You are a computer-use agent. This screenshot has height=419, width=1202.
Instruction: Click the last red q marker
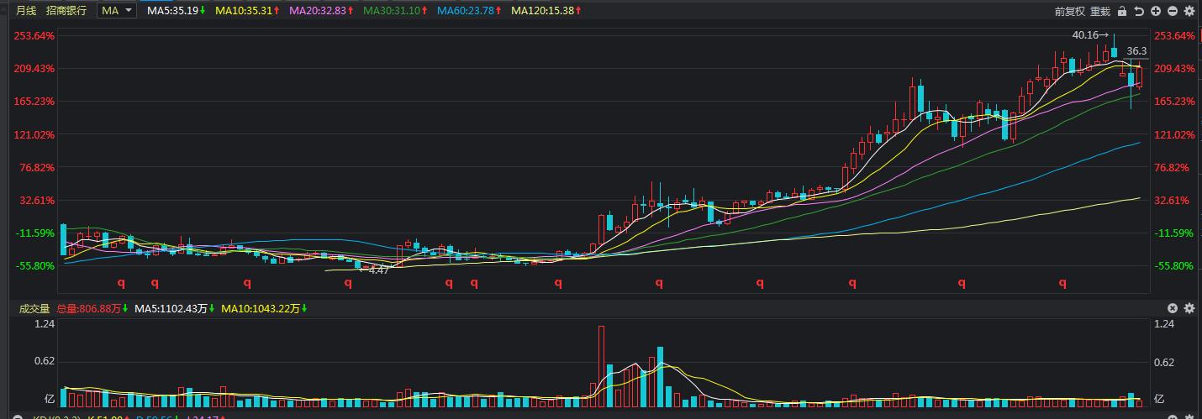1062,284
